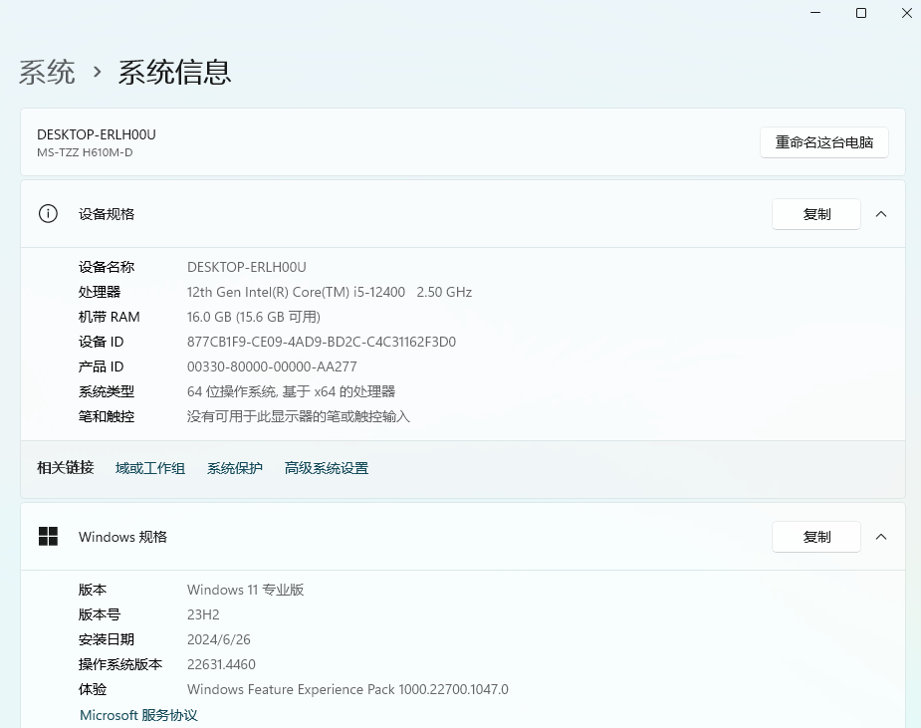This screenshot has height=728, width=921.
Task: Click the 笔和触控 label
Action: pos(107,416)
